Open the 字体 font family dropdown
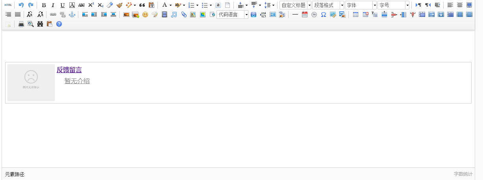 tap(361, 5)
